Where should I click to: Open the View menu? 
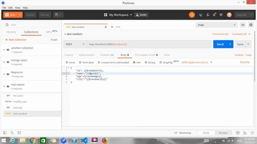click(x=18, y=8)
